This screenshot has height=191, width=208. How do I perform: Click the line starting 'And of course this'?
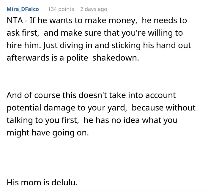pos(91,95)
